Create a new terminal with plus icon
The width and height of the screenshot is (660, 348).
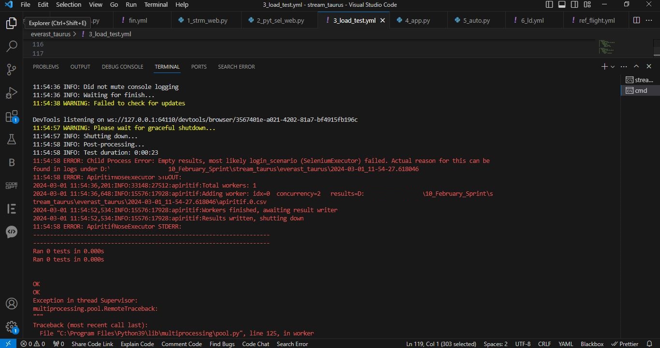604,67
